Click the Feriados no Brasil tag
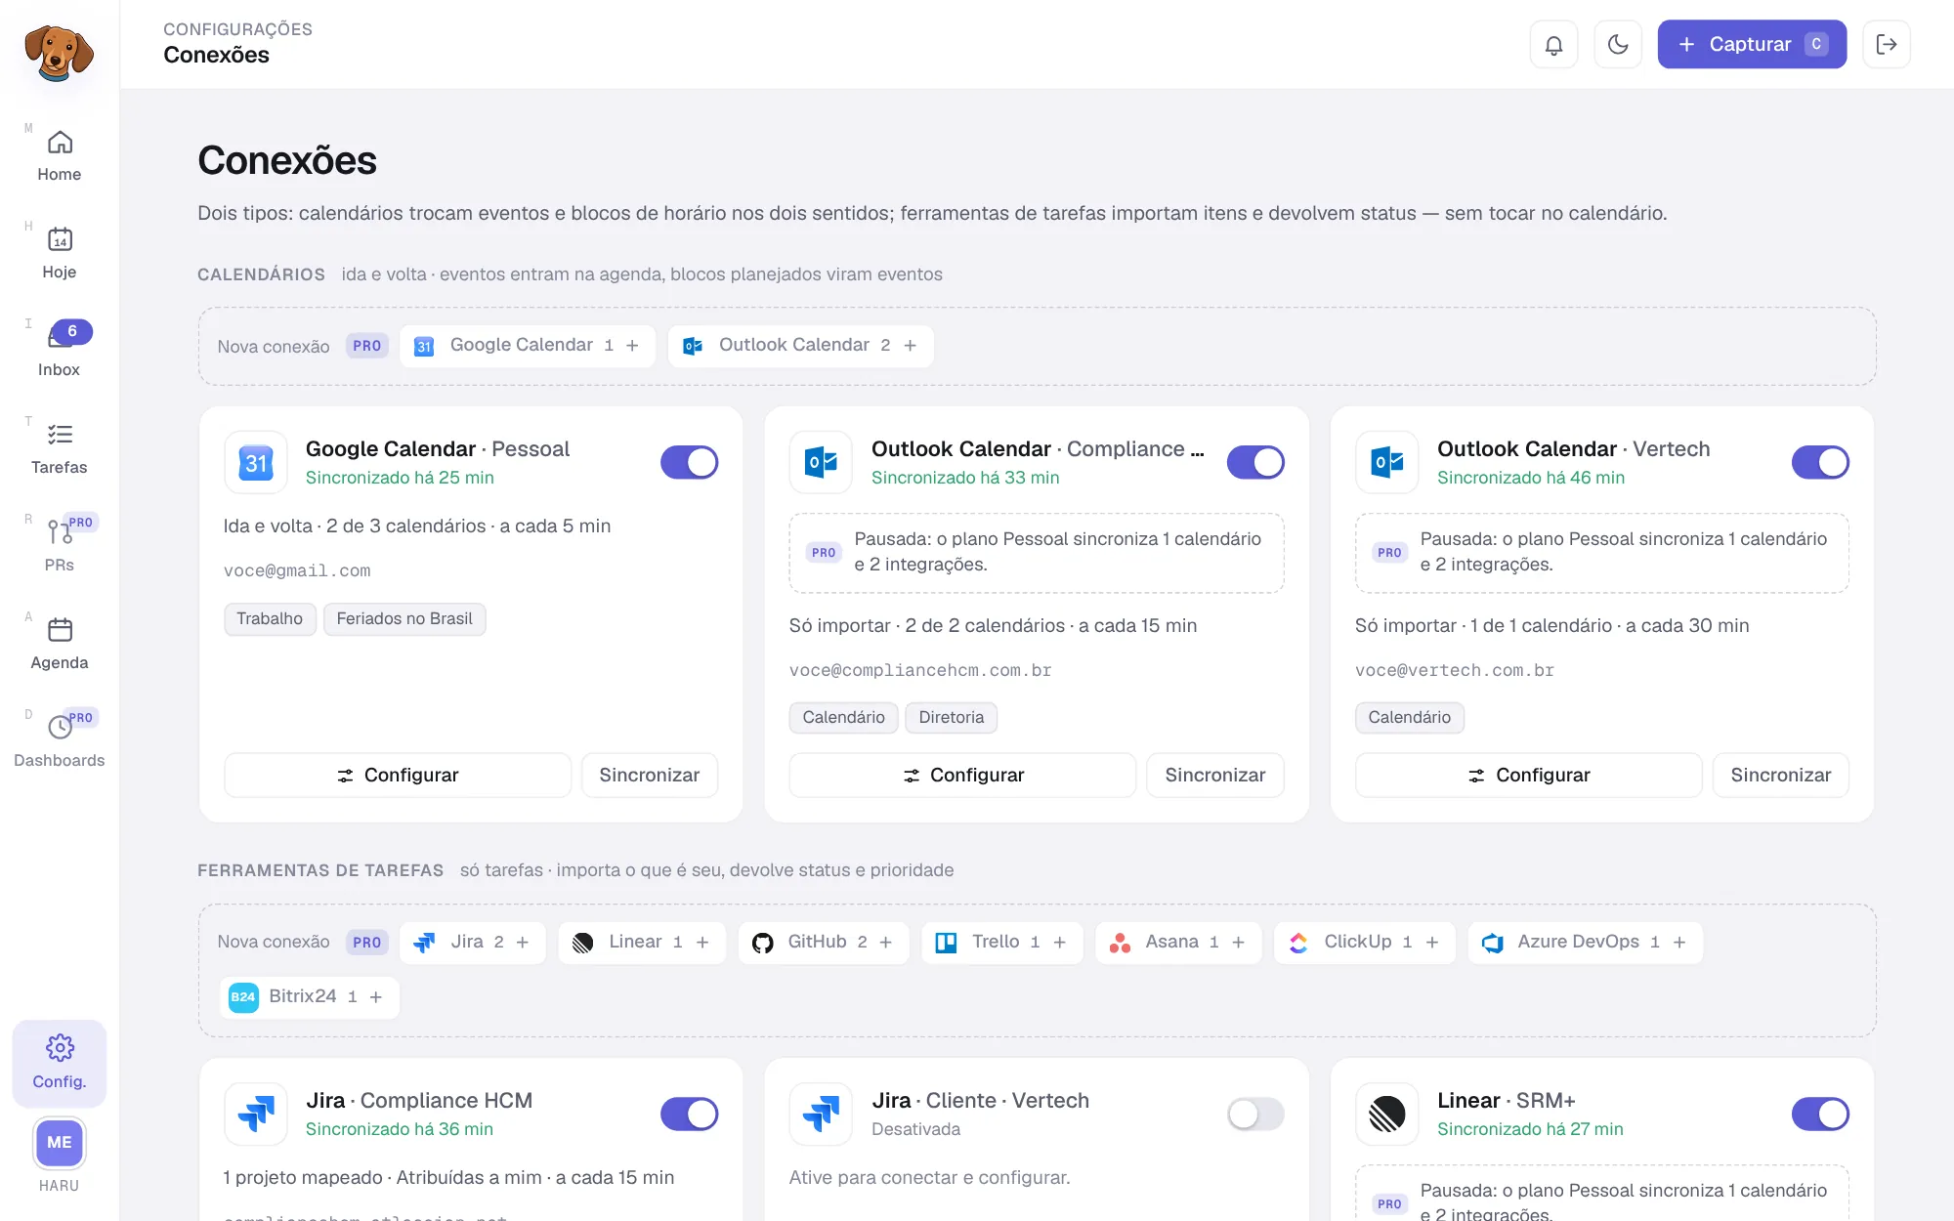The image size is (1954, 1221). [x=404, y=619]
